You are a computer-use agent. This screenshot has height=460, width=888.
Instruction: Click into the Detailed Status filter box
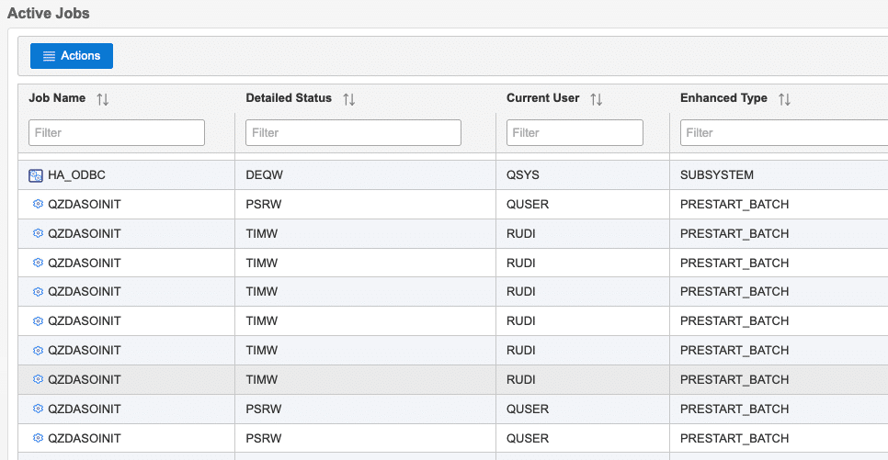pos(353,132)
